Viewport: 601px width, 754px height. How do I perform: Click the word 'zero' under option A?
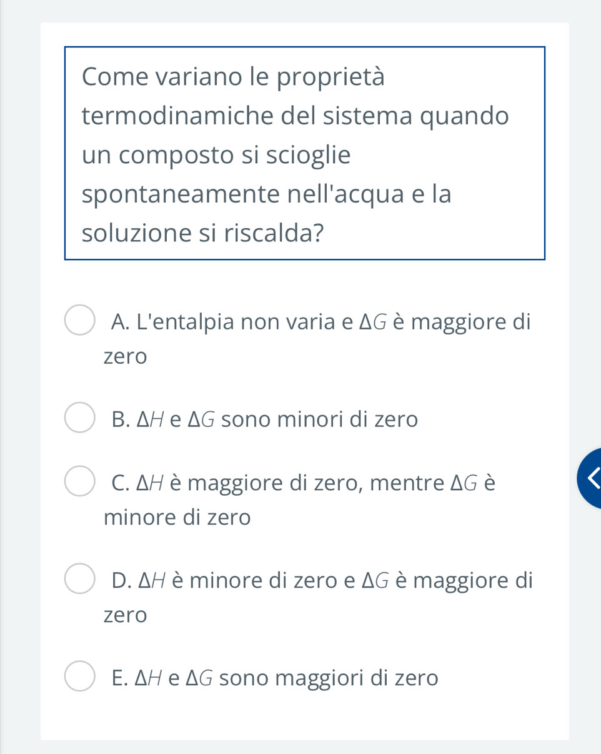(x=126, y=357)
